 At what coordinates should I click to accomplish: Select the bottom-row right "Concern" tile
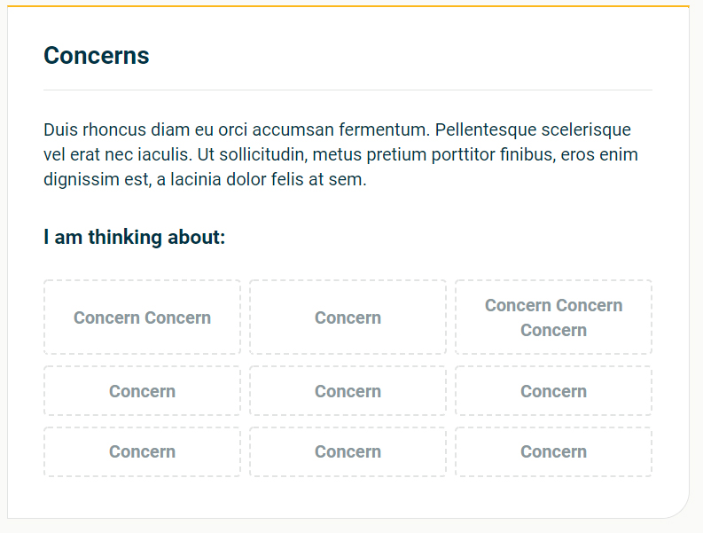click(x=554, y=451)
